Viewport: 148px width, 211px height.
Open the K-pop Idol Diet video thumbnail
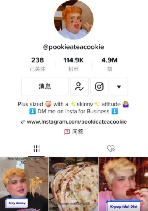tap(123, 184)
